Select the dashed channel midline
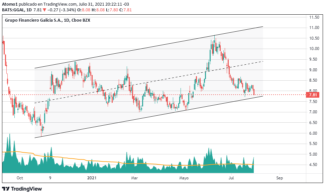This screenshot has width=325, height=195. 148,82
